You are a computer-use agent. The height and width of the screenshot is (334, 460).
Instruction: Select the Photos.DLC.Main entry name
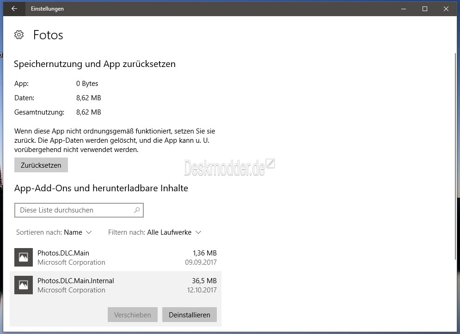coord(63,253)
